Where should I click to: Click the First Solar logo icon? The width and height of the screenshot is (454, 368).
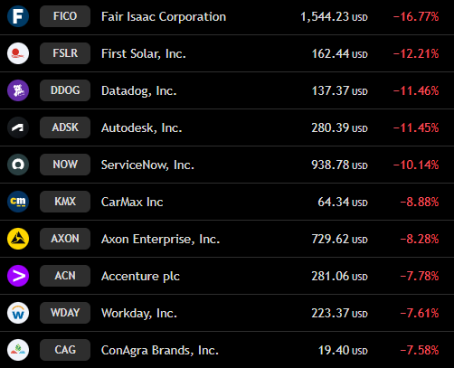coord(18,53)
